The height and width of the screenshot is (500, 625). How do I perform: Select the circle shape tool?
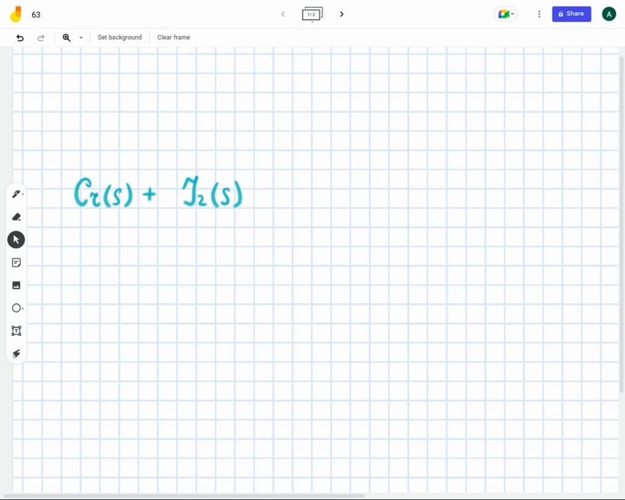click(16, 308)
